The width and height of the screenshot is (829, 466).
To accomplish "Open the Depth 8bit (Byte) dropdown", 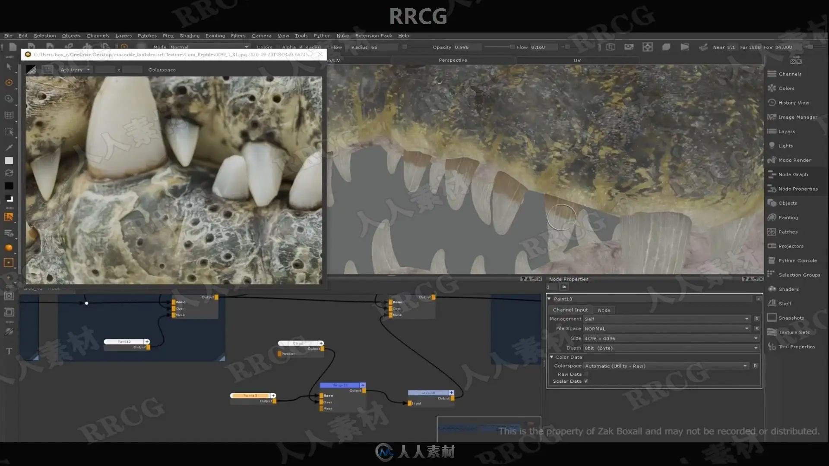I will pyautogui.click(x=671, y=348).
